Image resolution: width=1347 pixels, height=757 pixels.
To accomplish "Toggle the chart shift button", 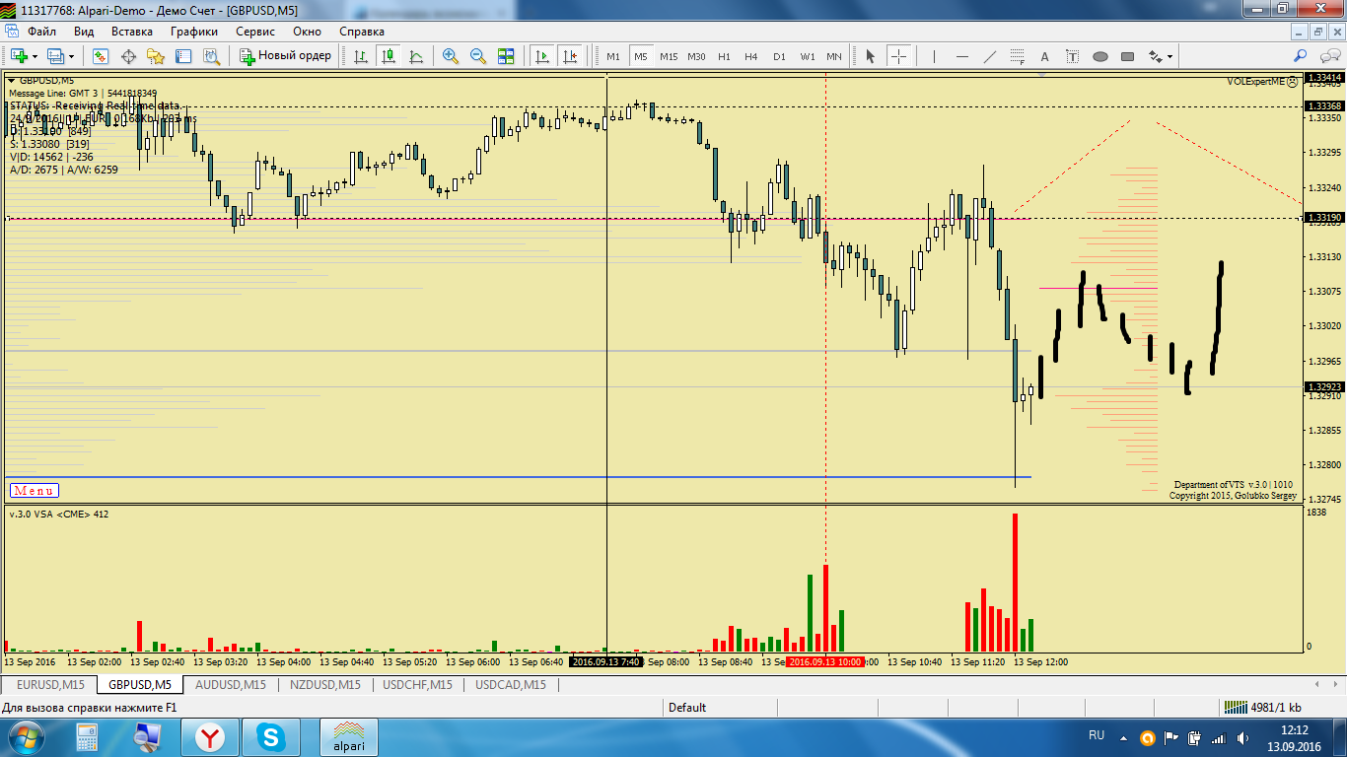I will click(569, 56).
